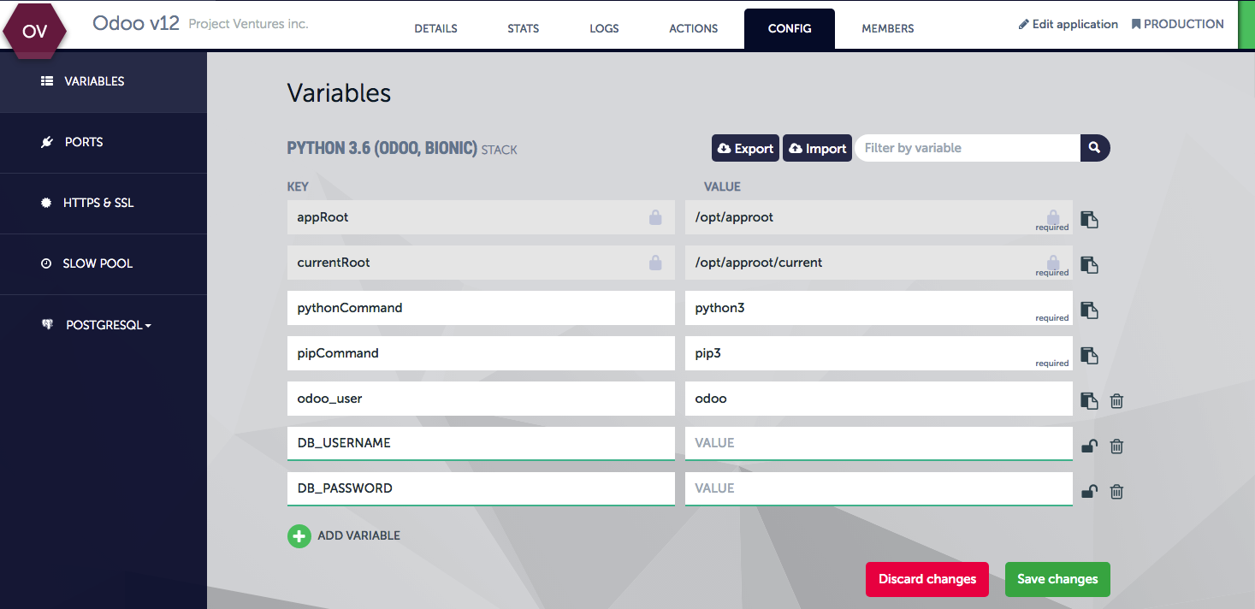
Task: Copy the appRoot variable value
Action: (1089, 220)
